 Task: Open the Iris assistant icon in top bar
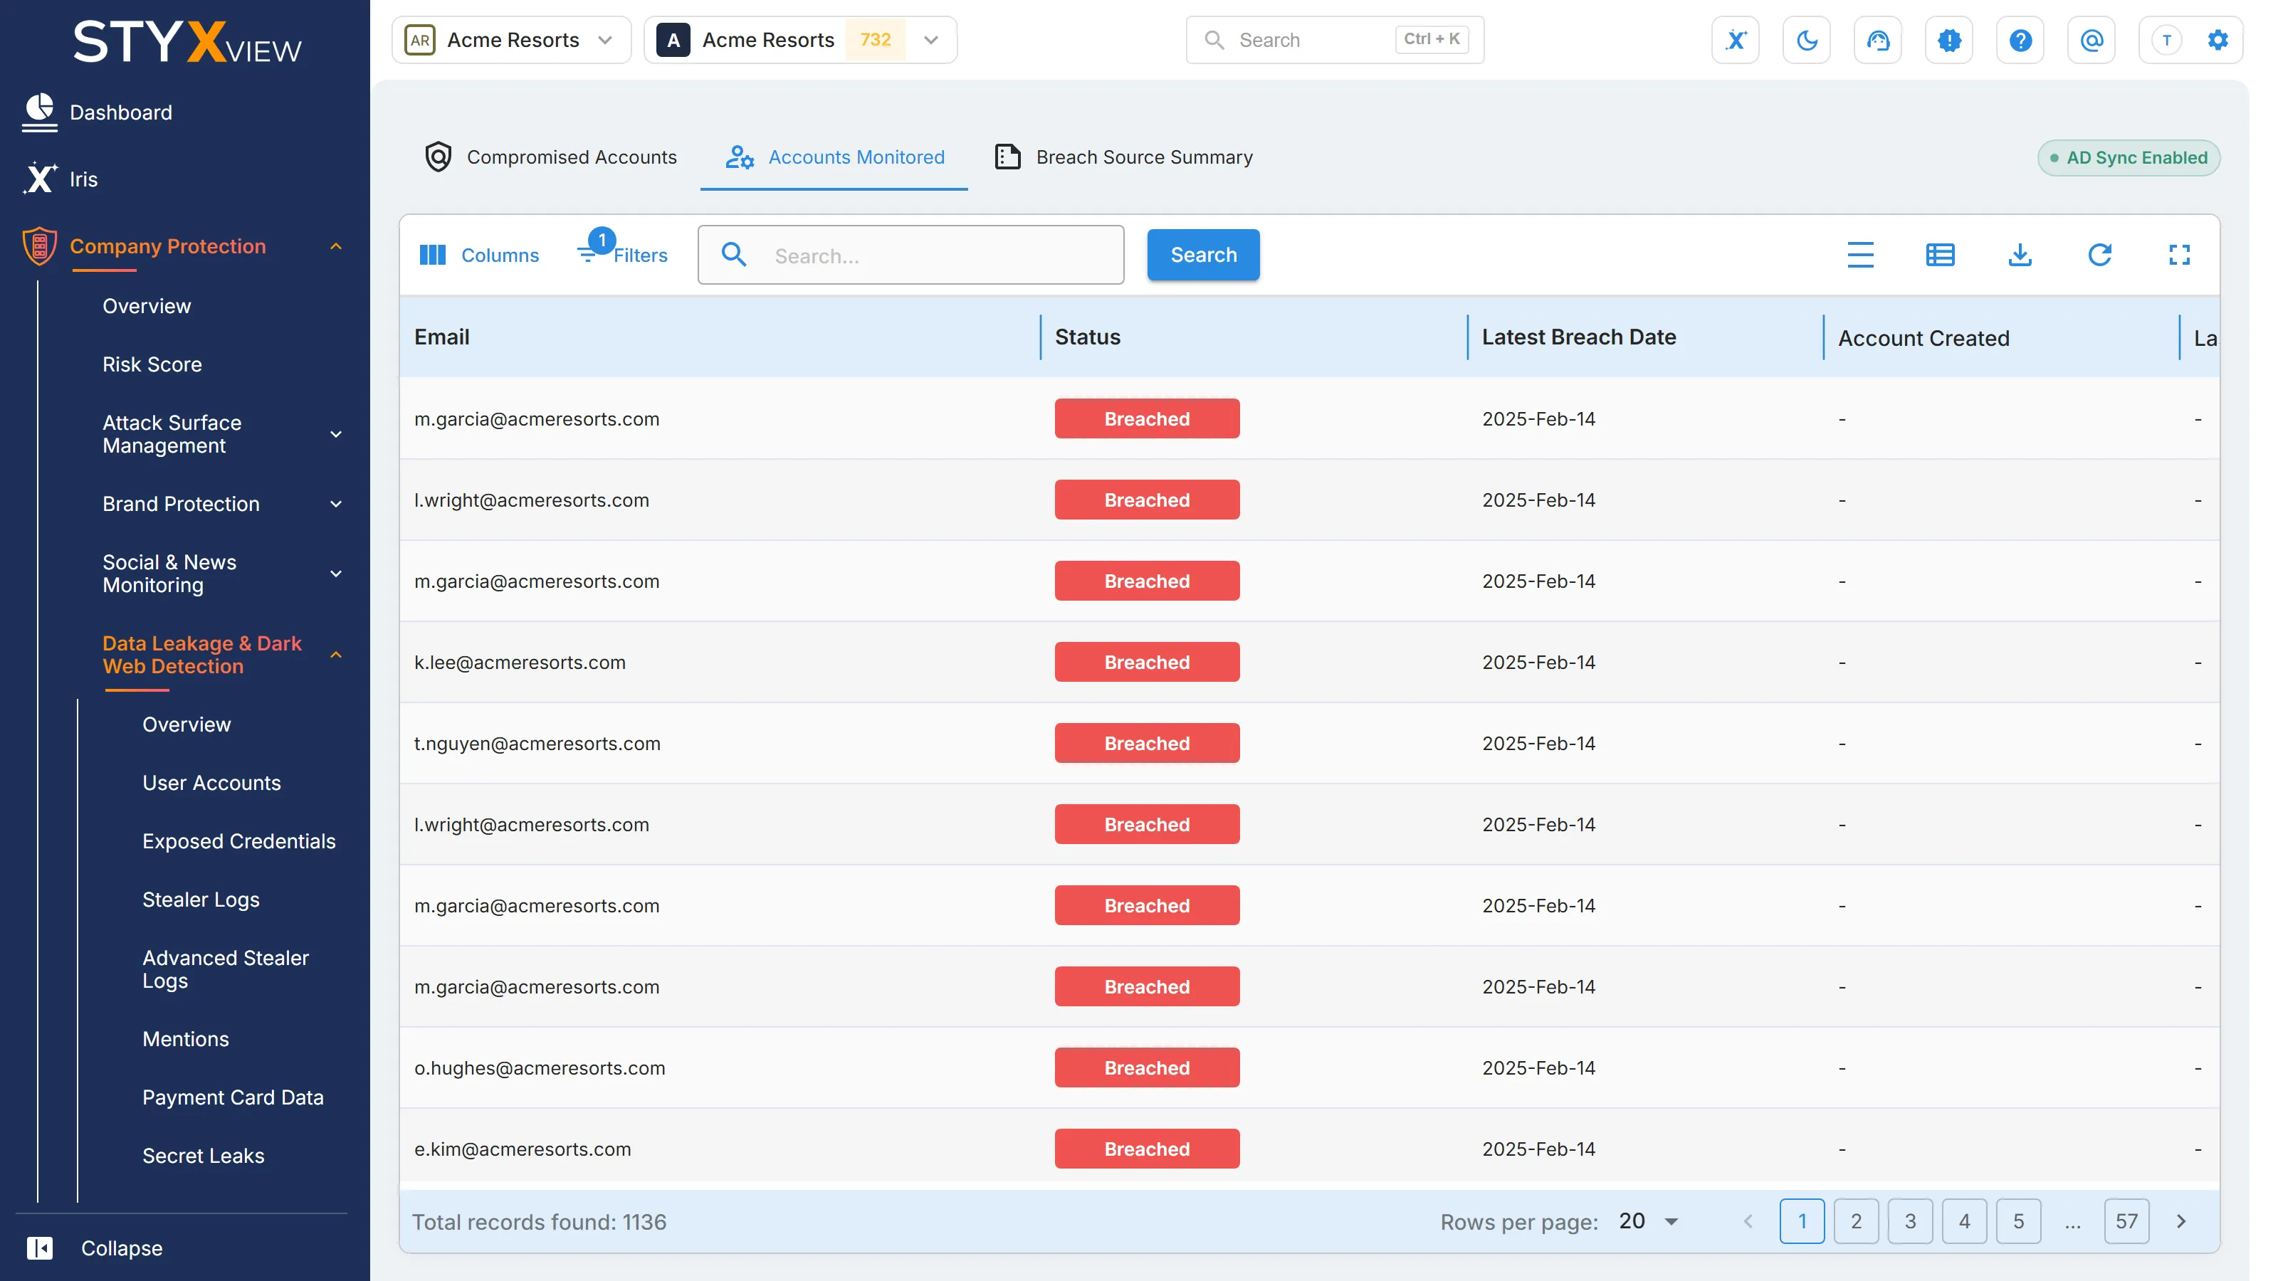click(x=1735, y=40)
